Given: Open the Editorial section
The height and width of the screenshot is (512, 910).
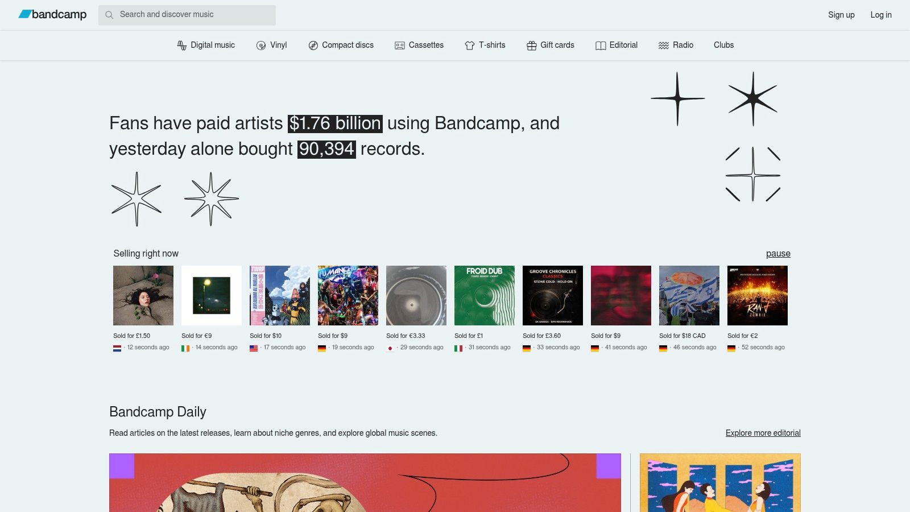Looking at the screenshot, I should tap(617, 45).
